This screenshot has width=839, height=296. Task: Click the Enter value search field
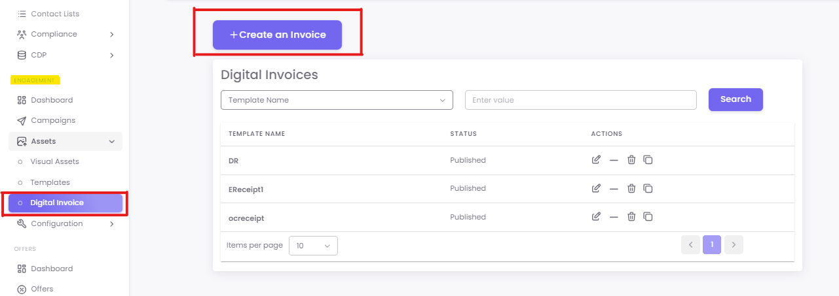580,100
